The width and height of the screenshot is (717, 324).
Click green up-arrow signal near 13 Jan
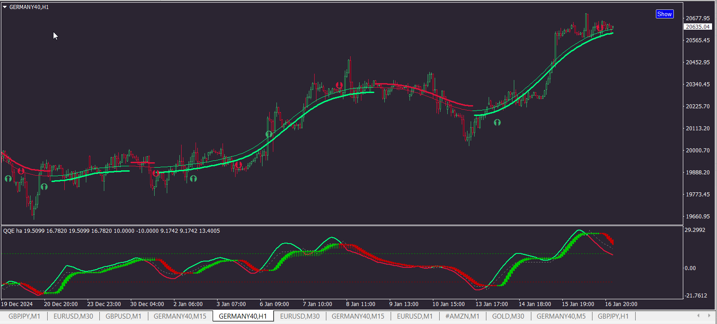[497, 122]
